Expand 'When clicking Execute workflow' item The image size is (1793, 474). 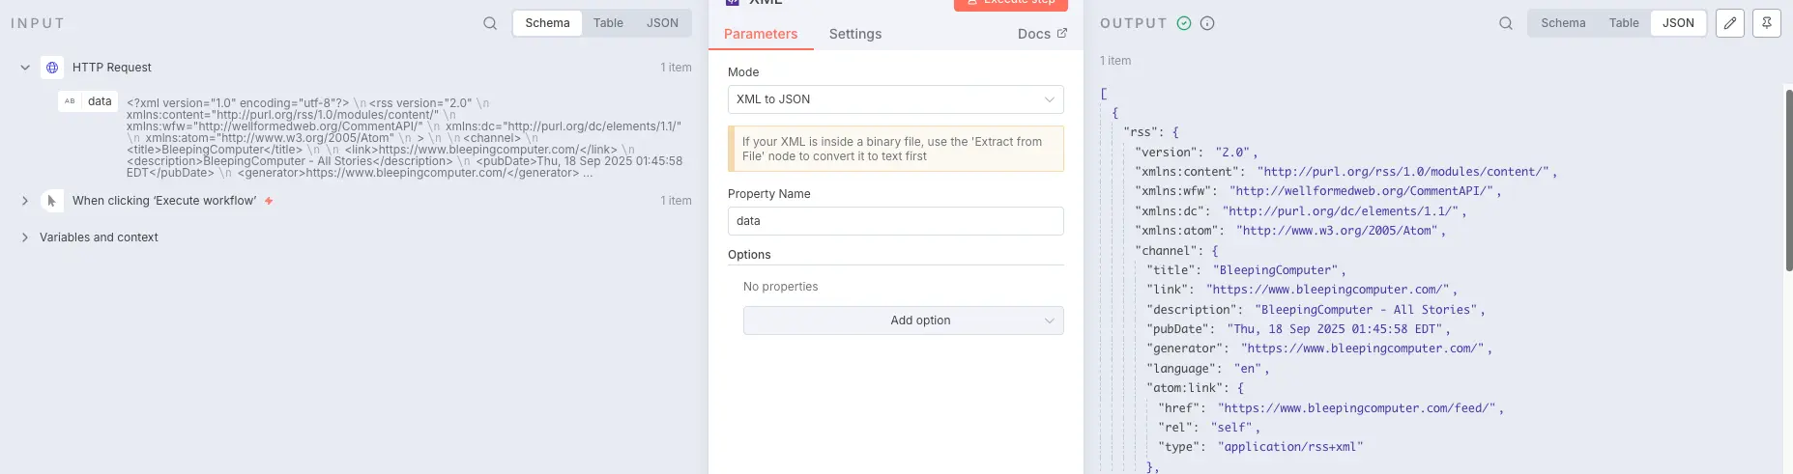[25, 201]
